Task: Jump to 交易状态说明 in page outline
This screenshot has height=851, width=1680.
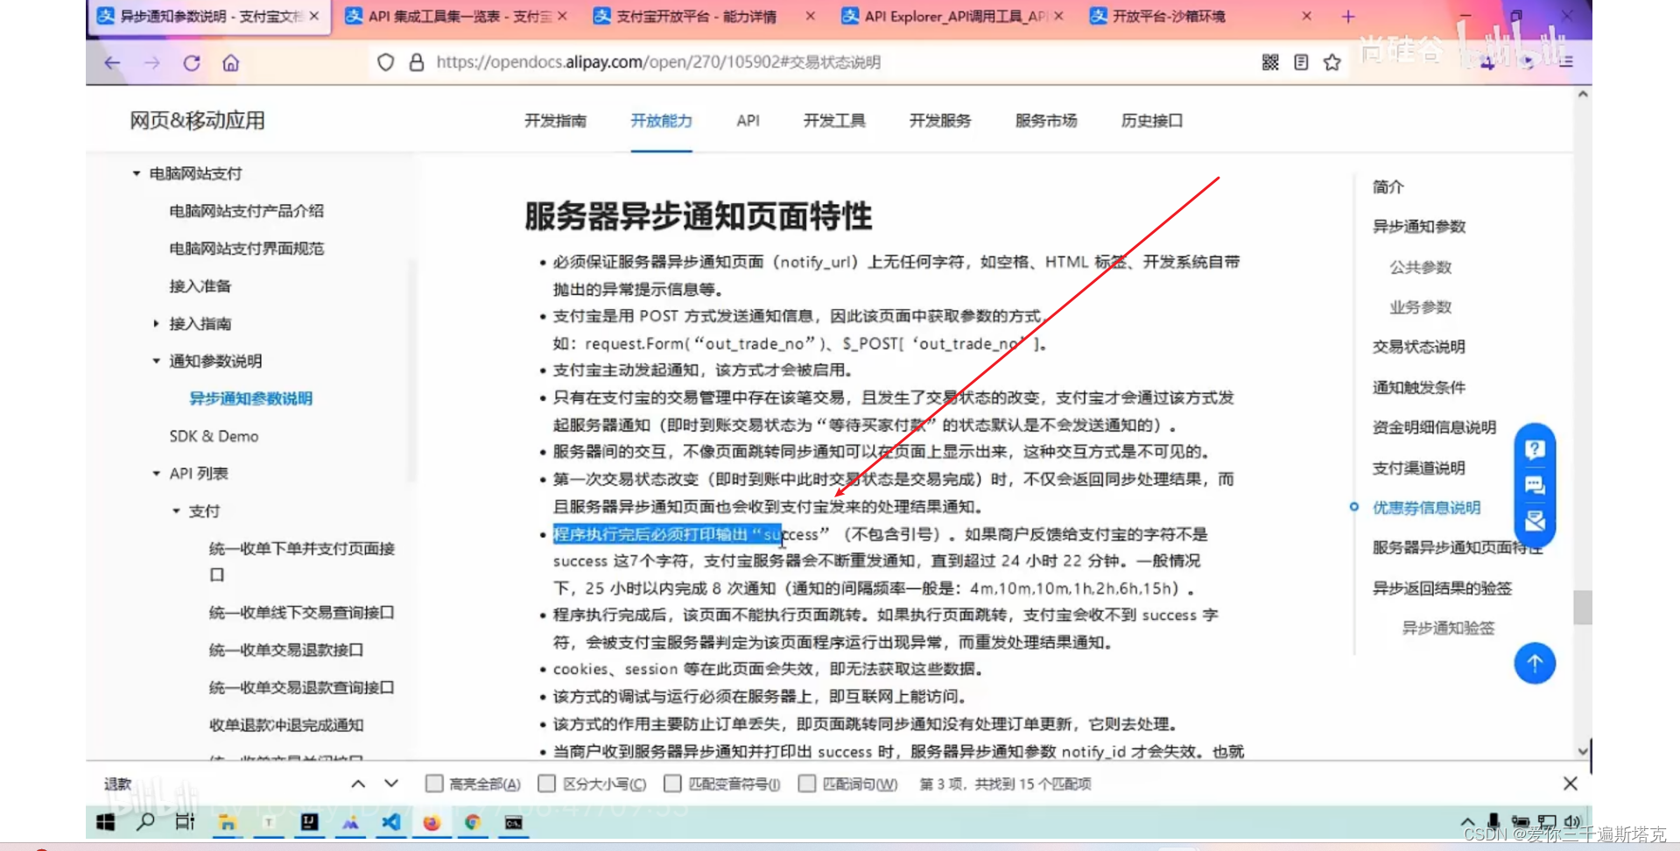Action: pos(1418,347)
